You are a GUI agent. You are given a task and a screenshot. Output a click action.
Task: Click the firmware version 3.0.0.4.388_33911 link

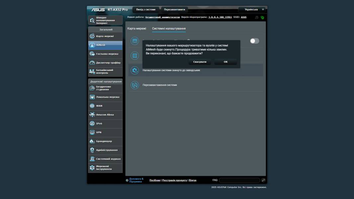point(220,17)
